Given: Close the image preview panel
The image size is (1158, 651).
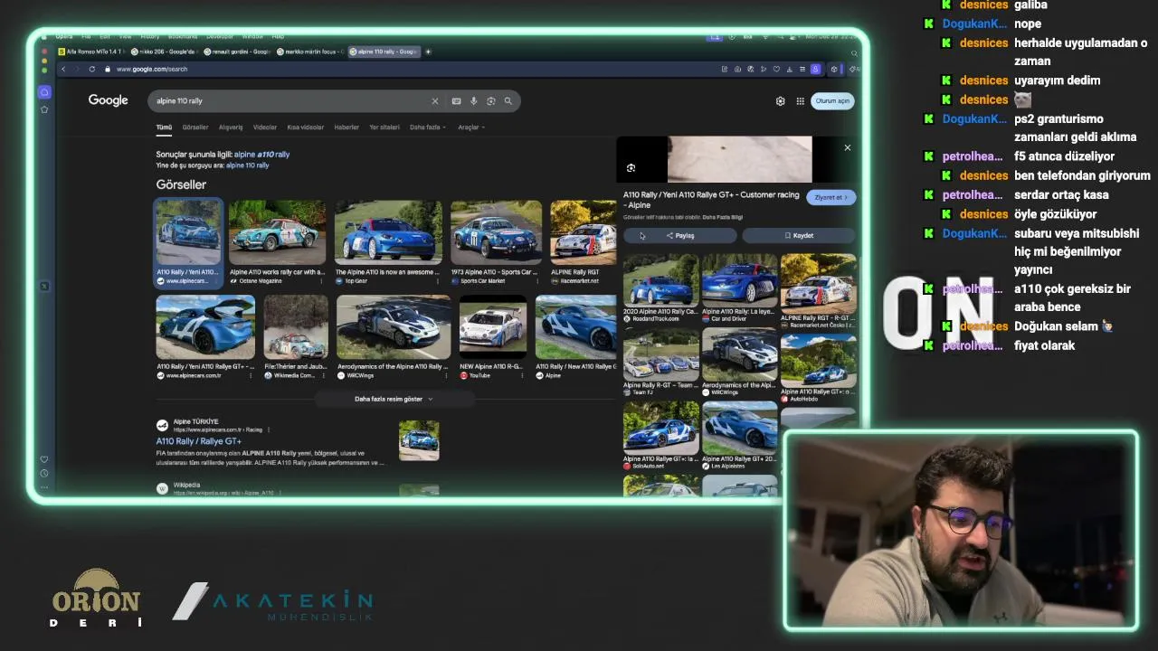Looking at the screenshot, I should coord(848,147).
